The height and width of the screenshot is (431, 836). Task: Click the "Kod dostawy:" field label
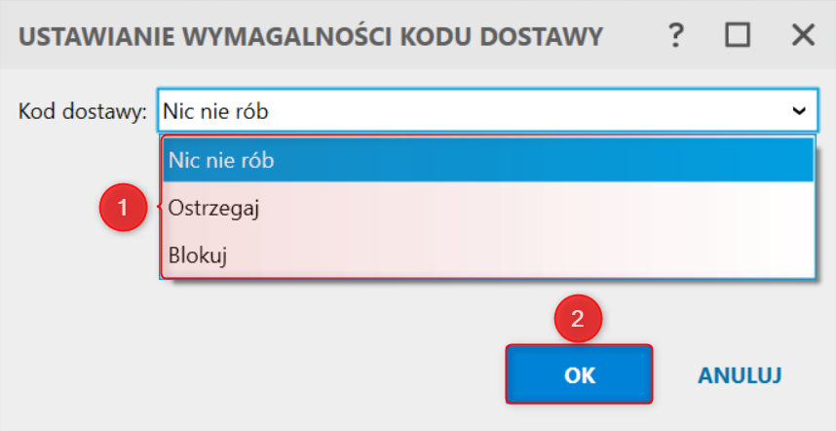pyautogui.click(x=82, y=112)
